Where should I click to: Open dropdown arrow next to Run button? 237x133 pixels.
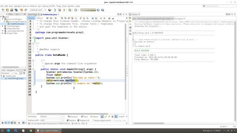(67, 10)
